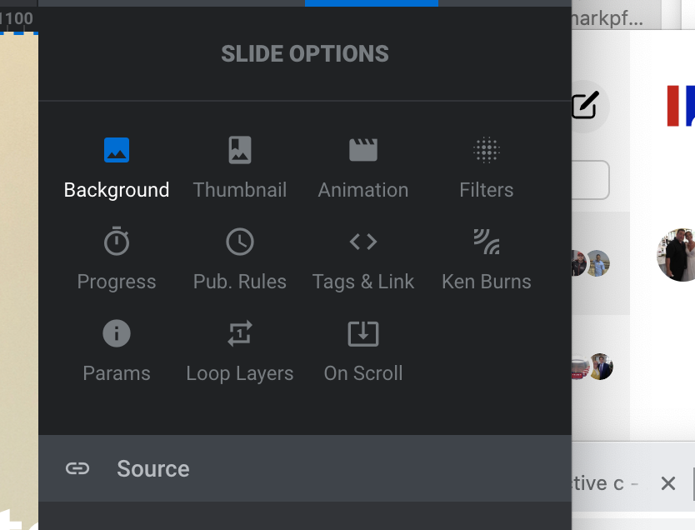Open the Tags & Link options

363,258
